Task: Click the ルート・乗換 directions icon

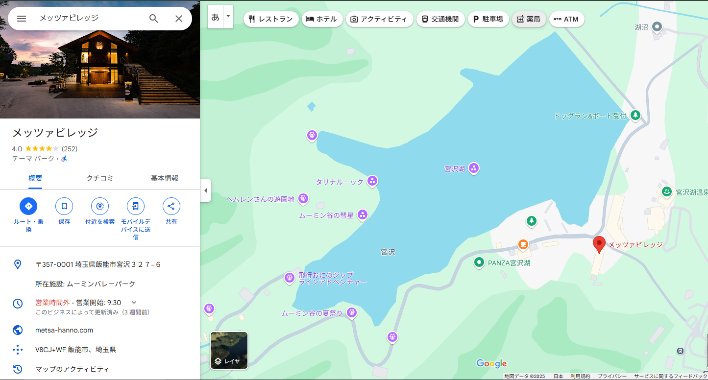Action: [x=28, y=206]
